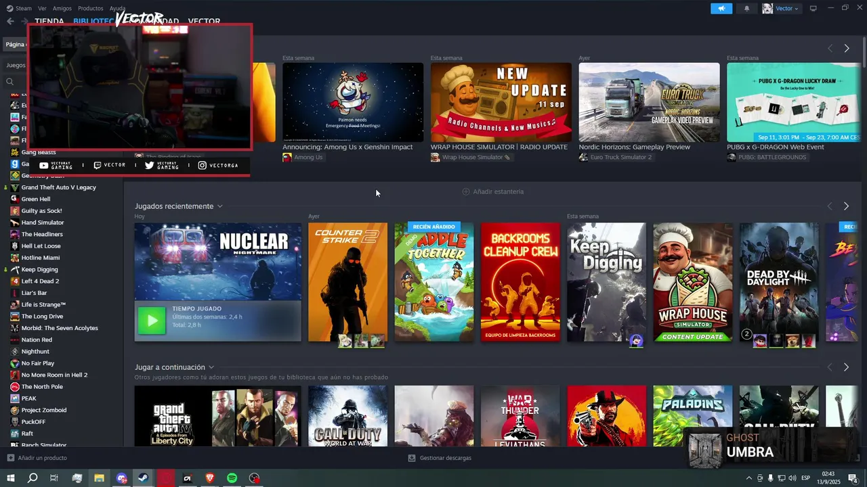Open the Amigos menu
The height and width of the screenshot is (487, 867).
(x=62, y=8)
